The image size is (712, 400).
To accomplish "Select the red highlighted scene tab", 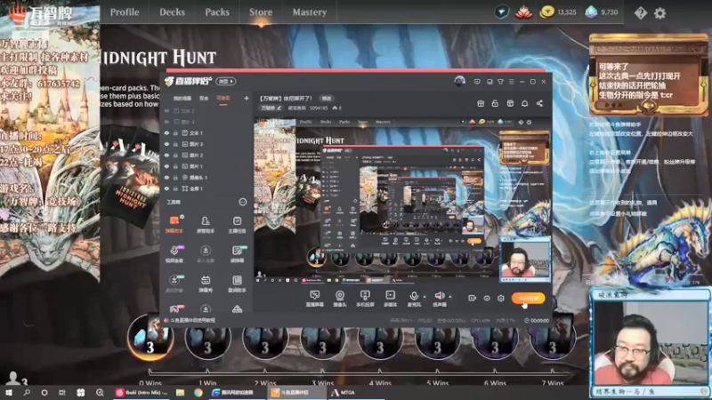I will [223, 99].
